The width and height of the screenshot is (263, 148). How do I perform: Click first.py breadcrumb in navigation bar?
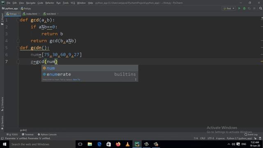(x=26, y=8)
